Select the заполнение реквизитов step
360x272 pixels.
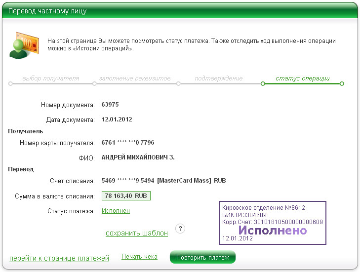pyautogui.click(x=135, y=78)
